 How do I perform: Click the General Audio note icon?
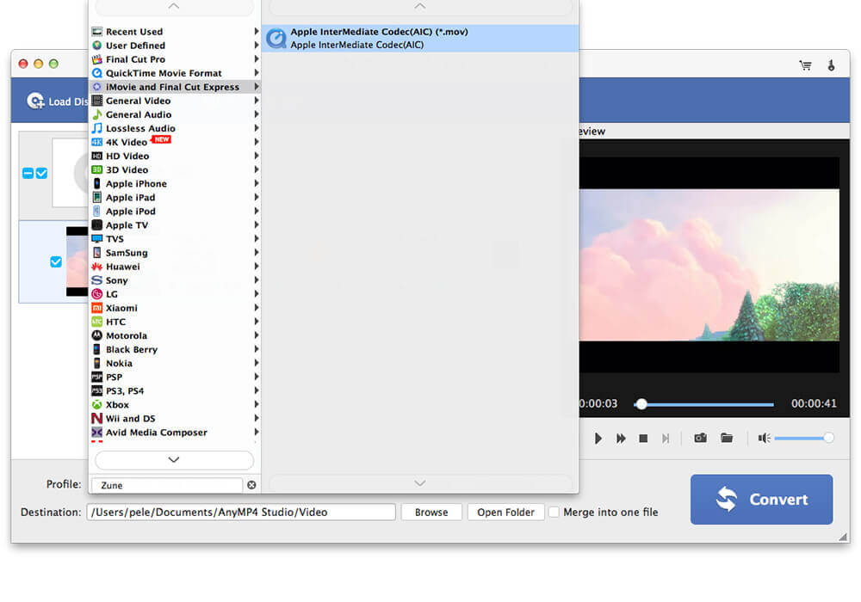pos(97,114)
